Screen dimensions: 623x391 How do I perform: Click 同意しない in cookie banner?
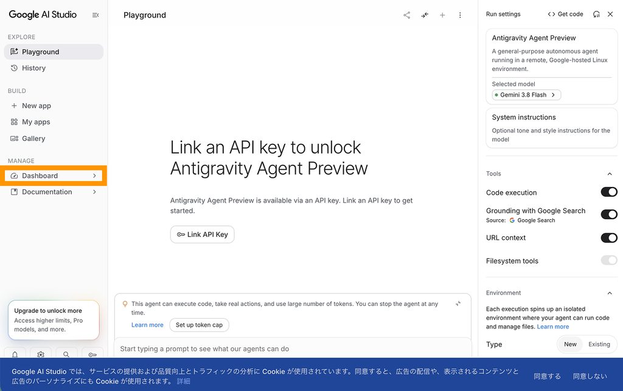pos(590,376)
